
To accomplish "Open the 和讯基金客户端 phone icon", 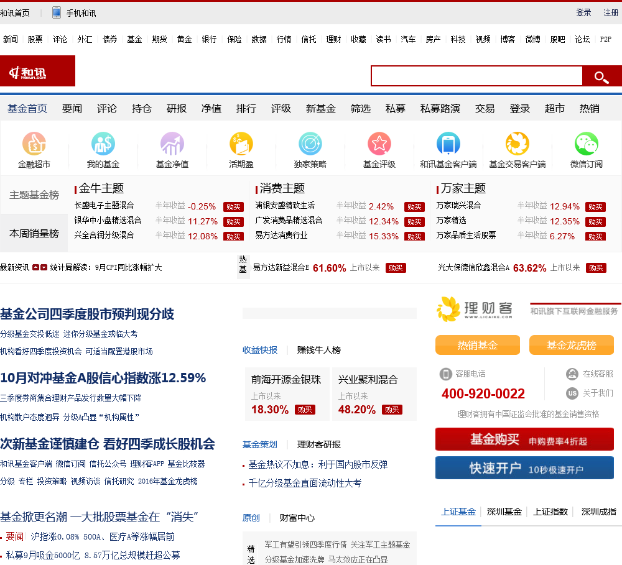I will [x=448, y=144].
